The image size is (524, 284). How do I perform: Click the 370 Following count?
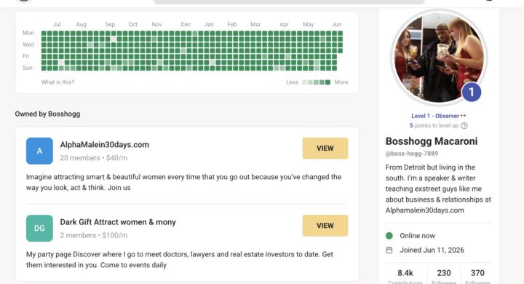point(477,273)
